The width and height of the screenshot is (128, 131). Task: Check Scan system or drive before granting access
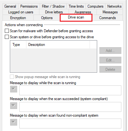7,37
